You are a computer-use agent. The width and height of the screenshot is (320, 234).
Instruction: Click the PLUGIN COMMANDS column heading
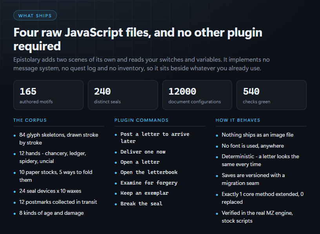(x=142, y=120)
